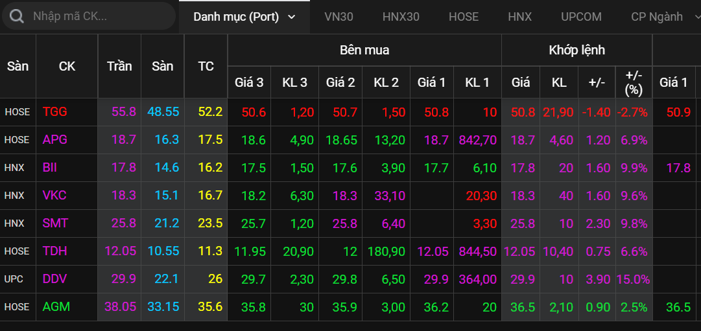
Task: Select the SMT ticker row
Action: tap(55, 223)
